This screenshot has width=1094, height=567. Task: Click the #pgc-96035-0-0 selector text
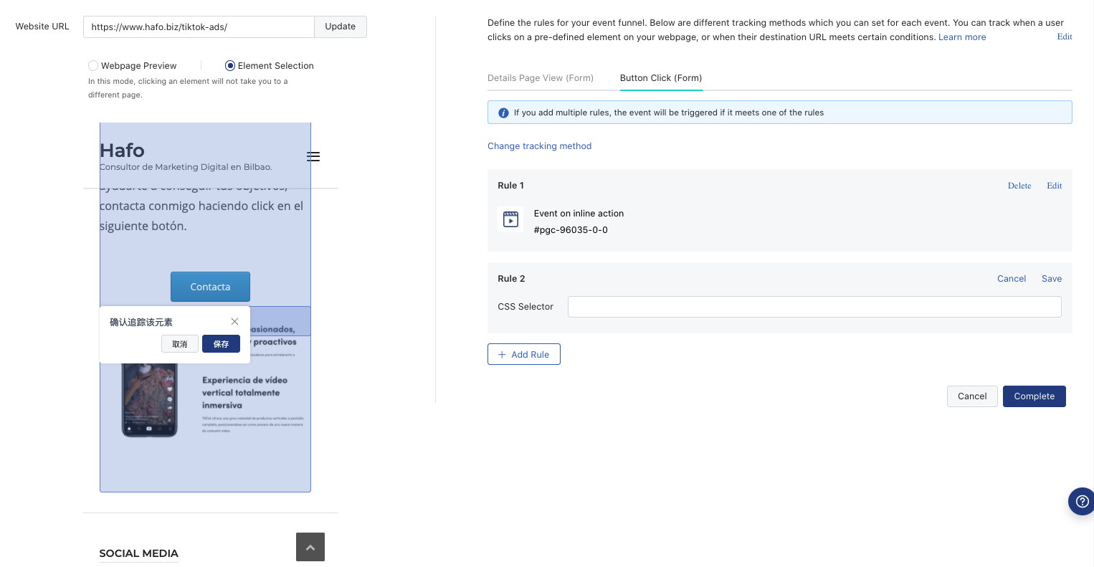[x=571, y=230]
